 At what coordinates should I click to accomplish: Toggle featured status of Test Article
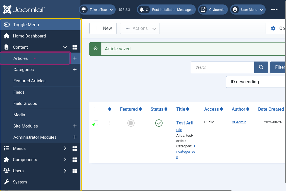(131, 123)
